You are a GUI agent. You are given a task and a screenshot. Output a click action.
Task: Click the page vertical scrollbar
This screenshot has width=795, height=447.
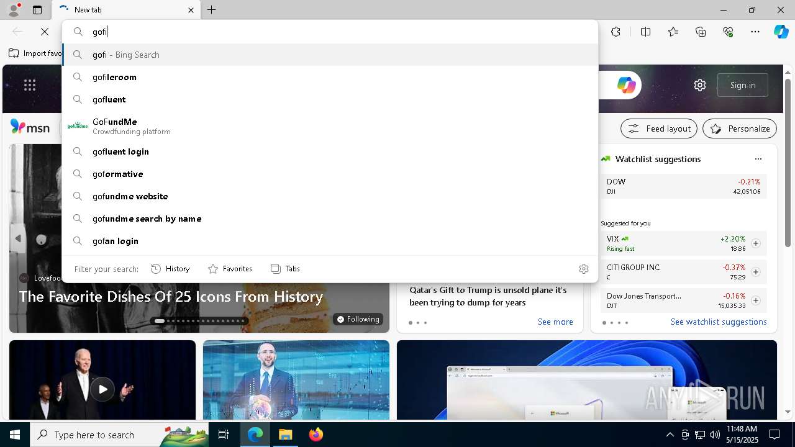(x=788, y=164)
